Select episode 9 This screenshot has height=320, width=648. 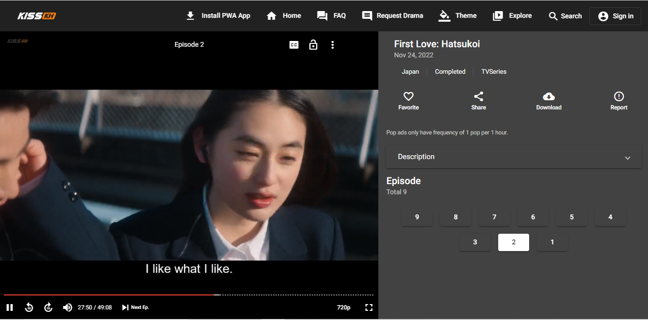[417, 217]
